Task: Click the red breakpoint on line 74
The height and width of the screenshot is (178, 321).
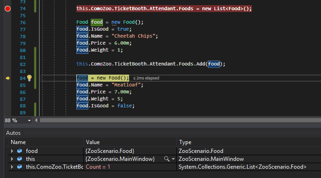Action: click(x=7, y=9)
